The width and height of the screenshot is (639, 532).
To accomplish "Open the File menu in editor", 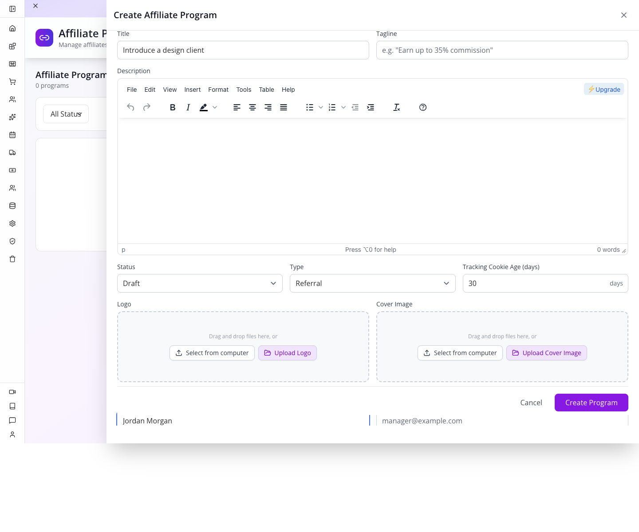I will point(132,90).
